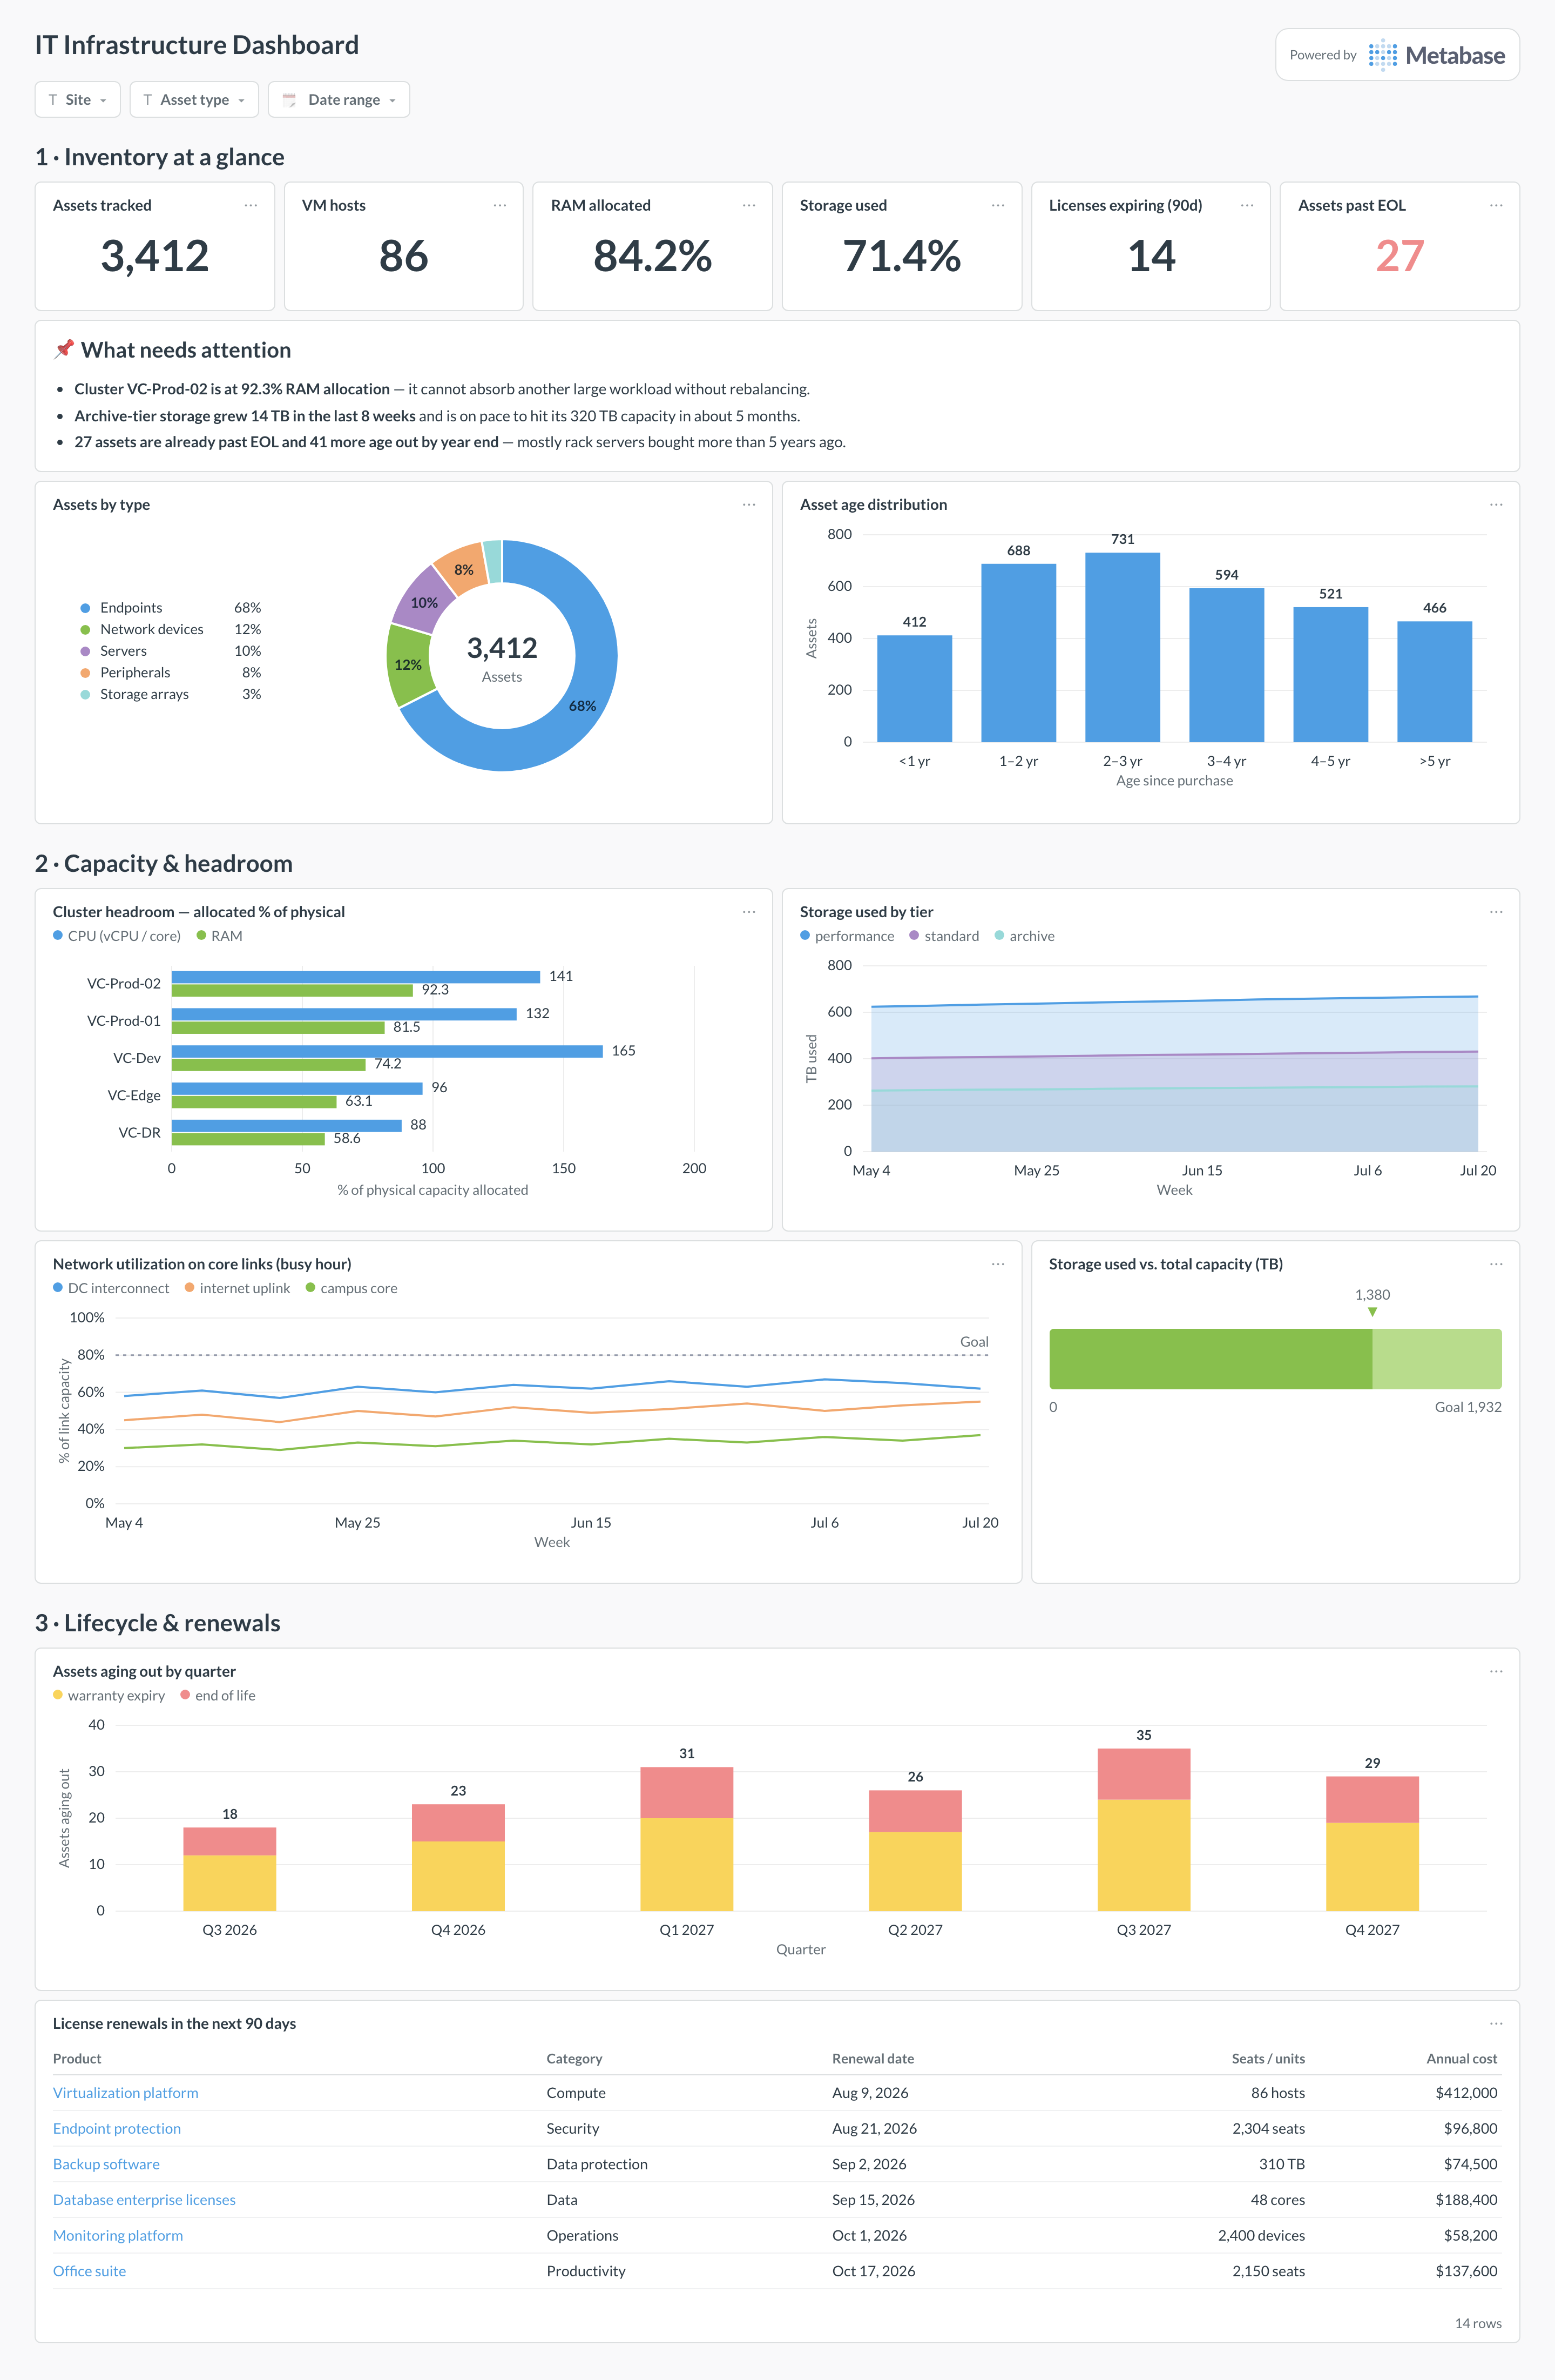Click the Powered by Metabase badge
The image size is (1555, 2380).
pos(1397,55)
